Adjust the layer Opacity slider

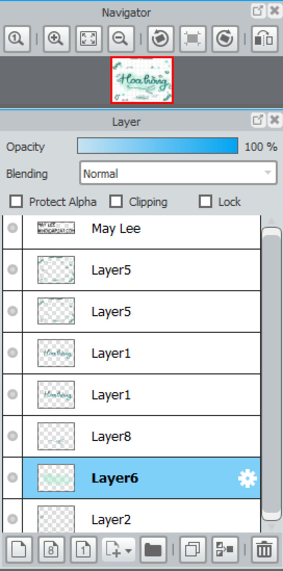[158, 146]
